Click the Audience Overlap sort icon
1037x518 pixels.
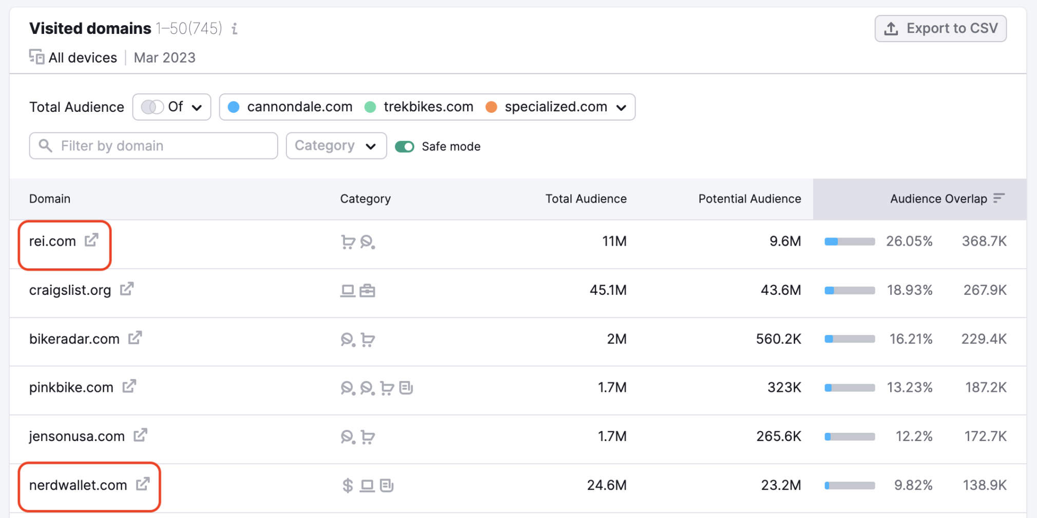click(x=998, y=198)
